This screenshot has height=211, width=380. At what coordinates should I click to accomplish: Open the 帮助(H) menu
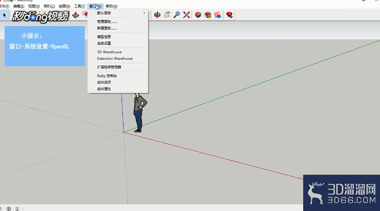[x=112, y=6]
